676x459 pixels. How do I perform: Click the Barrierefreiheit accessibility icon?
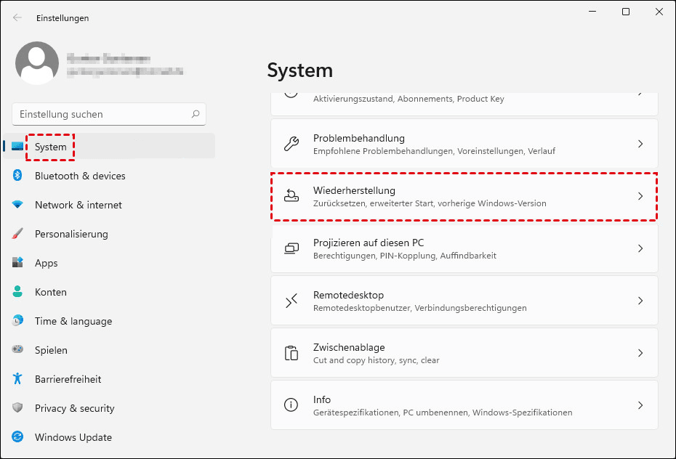click(17, 379)
